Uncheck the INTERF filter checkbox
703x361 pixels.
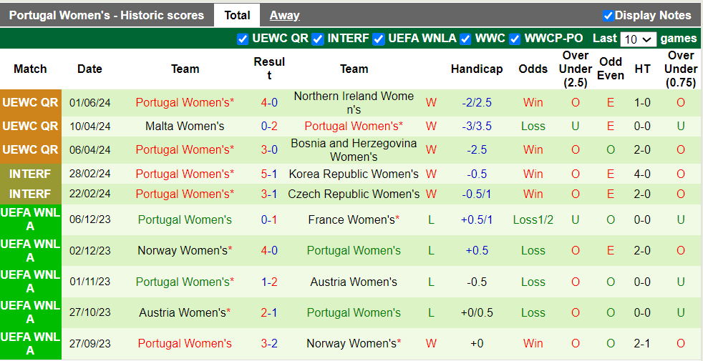click(318, 39)
